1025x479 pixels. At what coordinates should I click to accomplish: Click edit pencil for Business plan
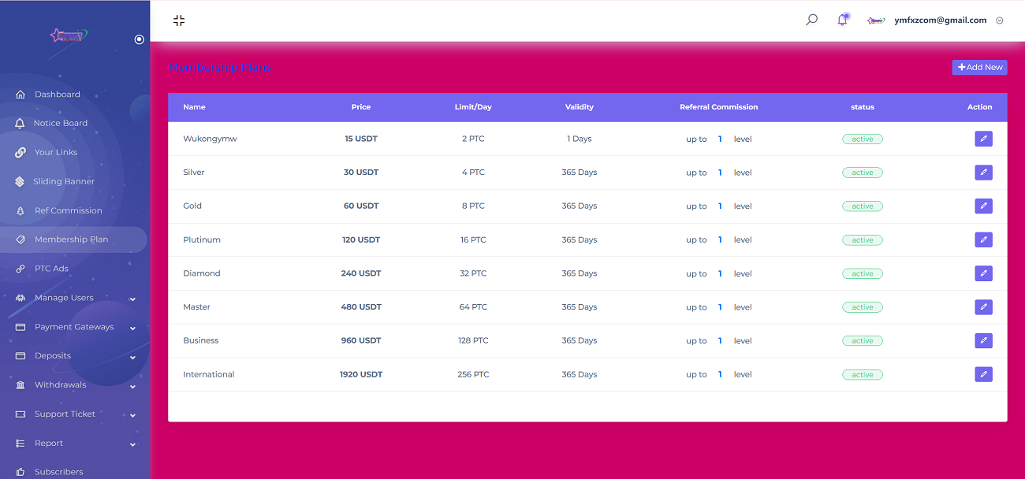(x=983, y=341)
